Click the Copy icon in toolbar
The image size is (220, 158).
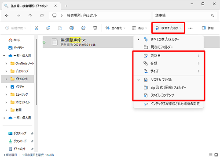click(48, 28)
